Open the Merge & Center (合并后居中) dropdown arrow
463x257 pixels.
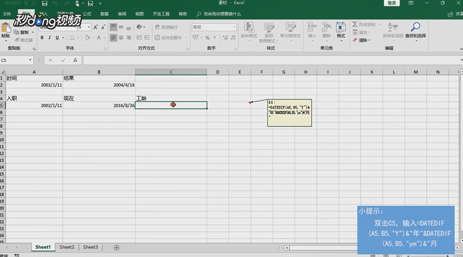186,38
